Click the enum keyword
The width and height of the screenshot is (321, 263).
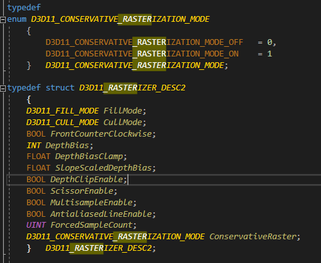pyautogui.click(x=17, y=19)
